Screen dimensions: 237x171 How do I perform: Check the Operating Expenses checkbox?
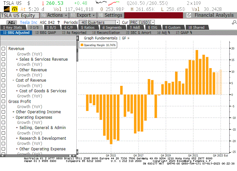pos(3,117)
